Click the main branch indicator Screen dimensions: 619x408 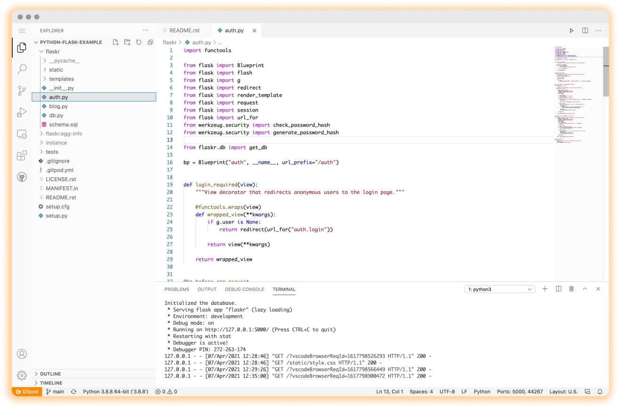tap(55, 392)
